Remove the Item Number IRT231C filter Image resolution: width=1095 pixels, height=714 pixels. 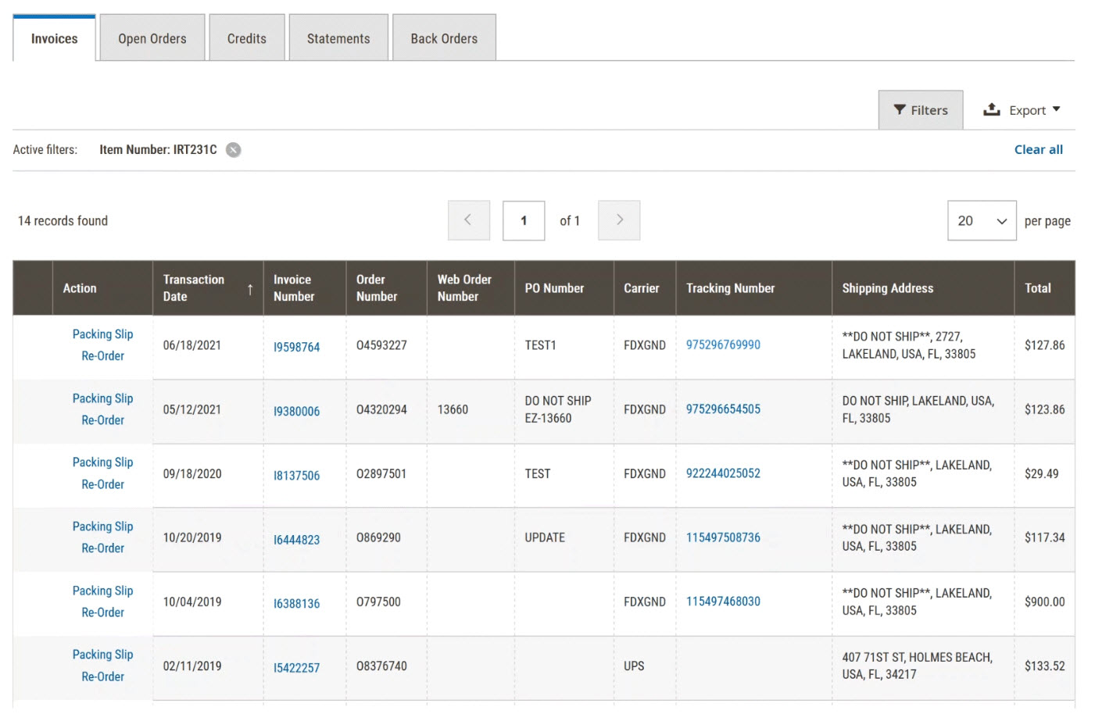coord(233,150)
